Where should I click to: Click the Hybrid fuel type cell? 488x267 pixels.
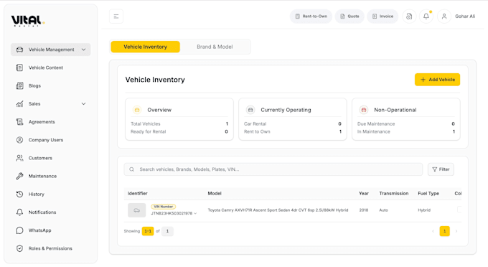click(424, 210)
